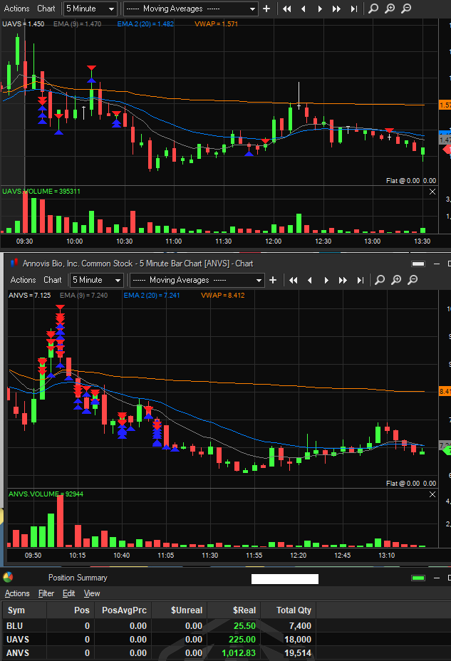Image resolution: width=451 pixels, height=661 pixels.
Task: Open the 5 Minute interval dropdown in UAVS chart
Action: pyautogui.click(x=90, y=9)
